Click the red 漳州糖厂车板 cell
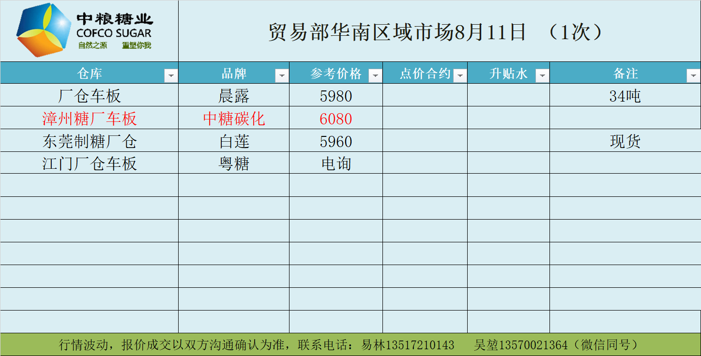Screen dimensions: 701x356 point(89,119)
